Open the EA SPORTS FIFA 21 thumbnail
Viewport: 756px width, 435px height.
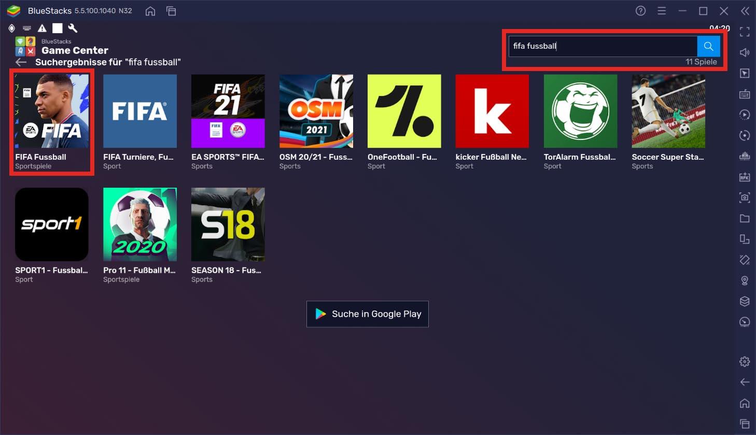(x=228, y=111)
